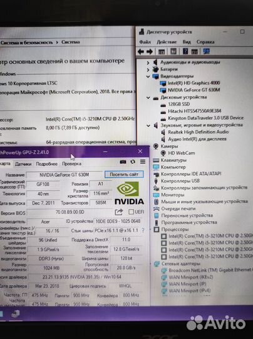Click the scan hardware monitor icon in toolbar
The image size is (253, 339).
point(207,51)
